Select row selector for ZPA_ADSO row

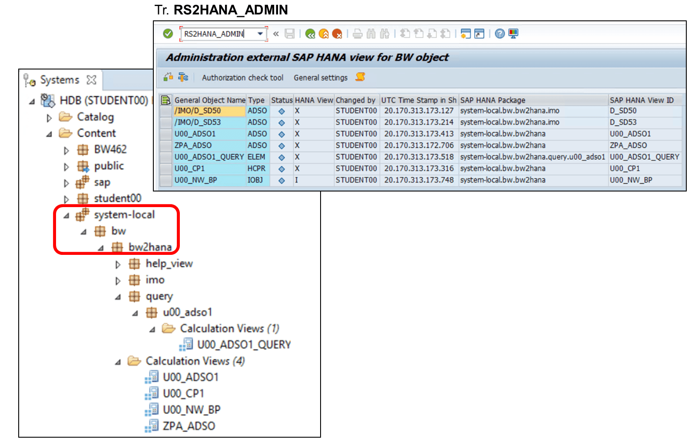165,145
